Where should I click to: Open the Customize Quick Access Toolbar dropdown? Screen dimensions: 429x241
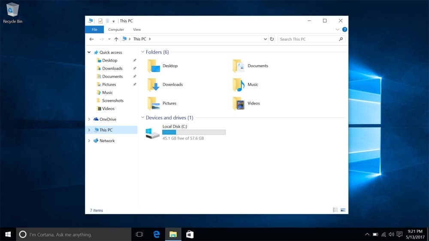[114, 21]
